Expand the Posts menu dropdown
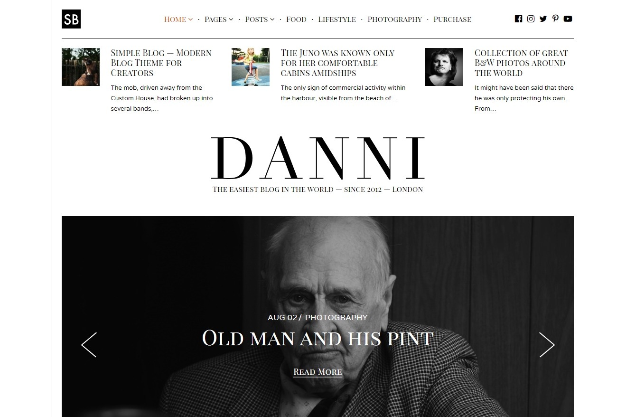This screenshot has height=417, width=635. (260, 19)
